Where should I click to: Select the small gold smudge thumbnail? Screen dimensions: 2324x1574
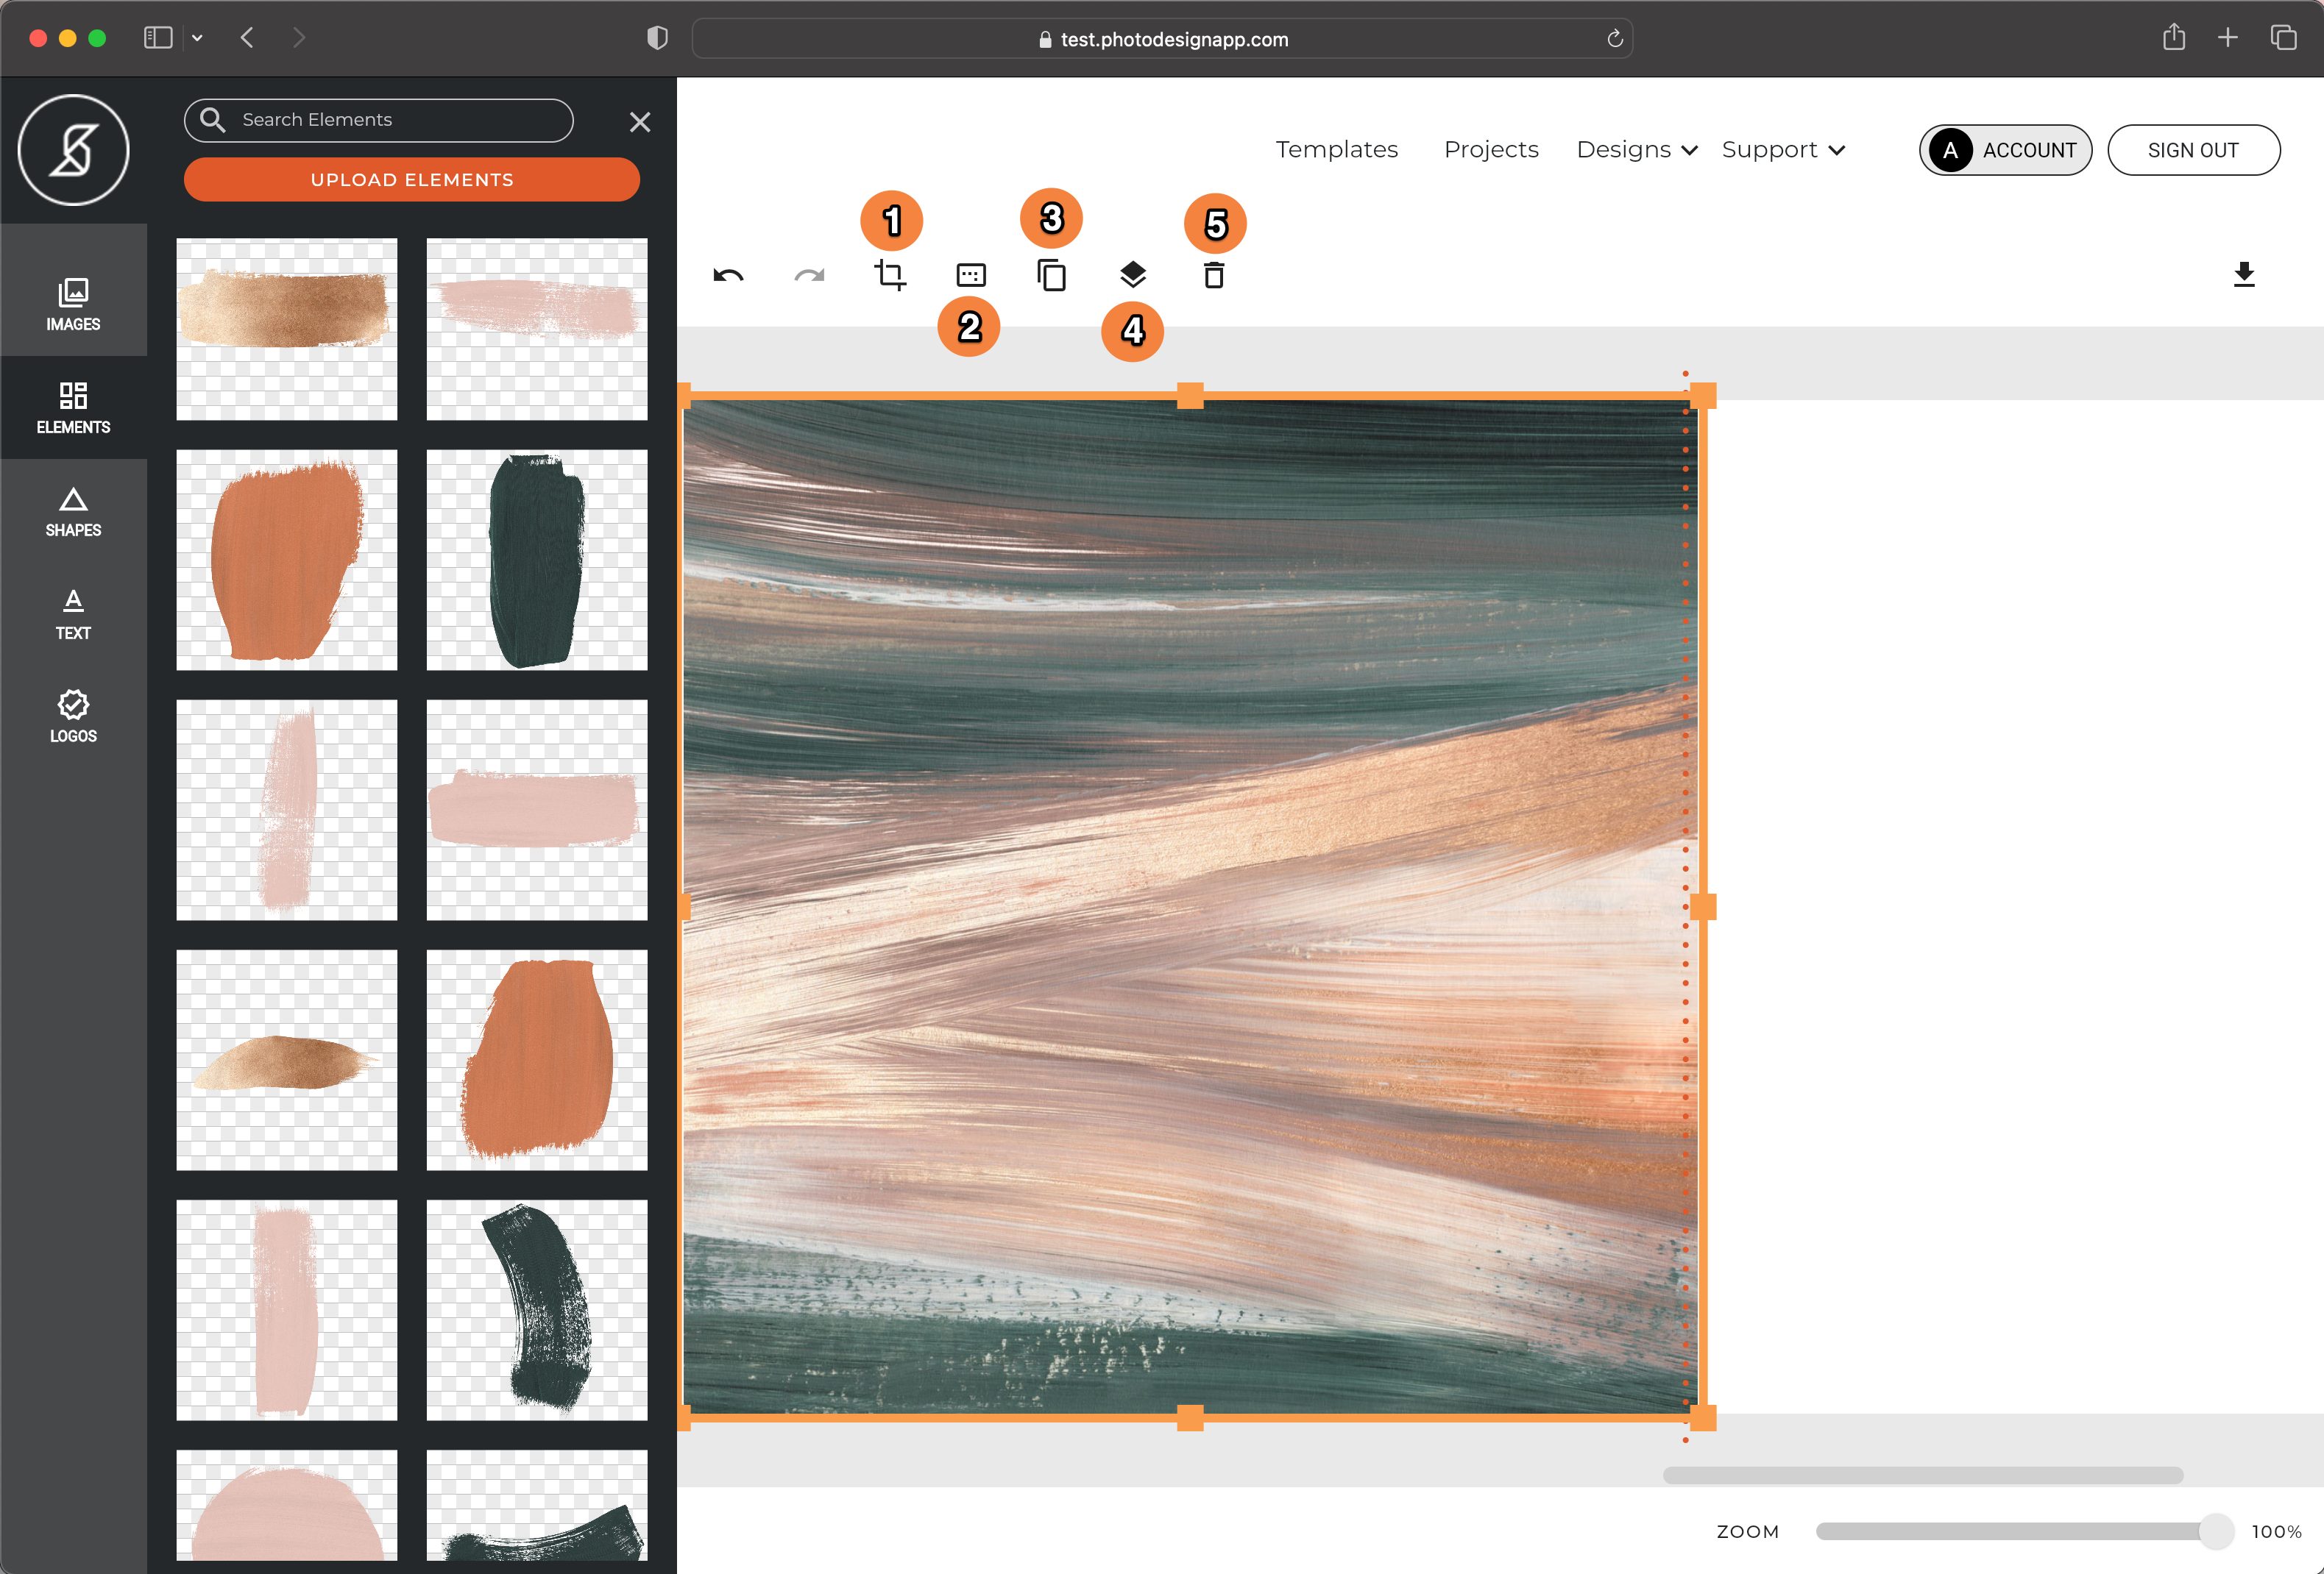(287, 1059)
